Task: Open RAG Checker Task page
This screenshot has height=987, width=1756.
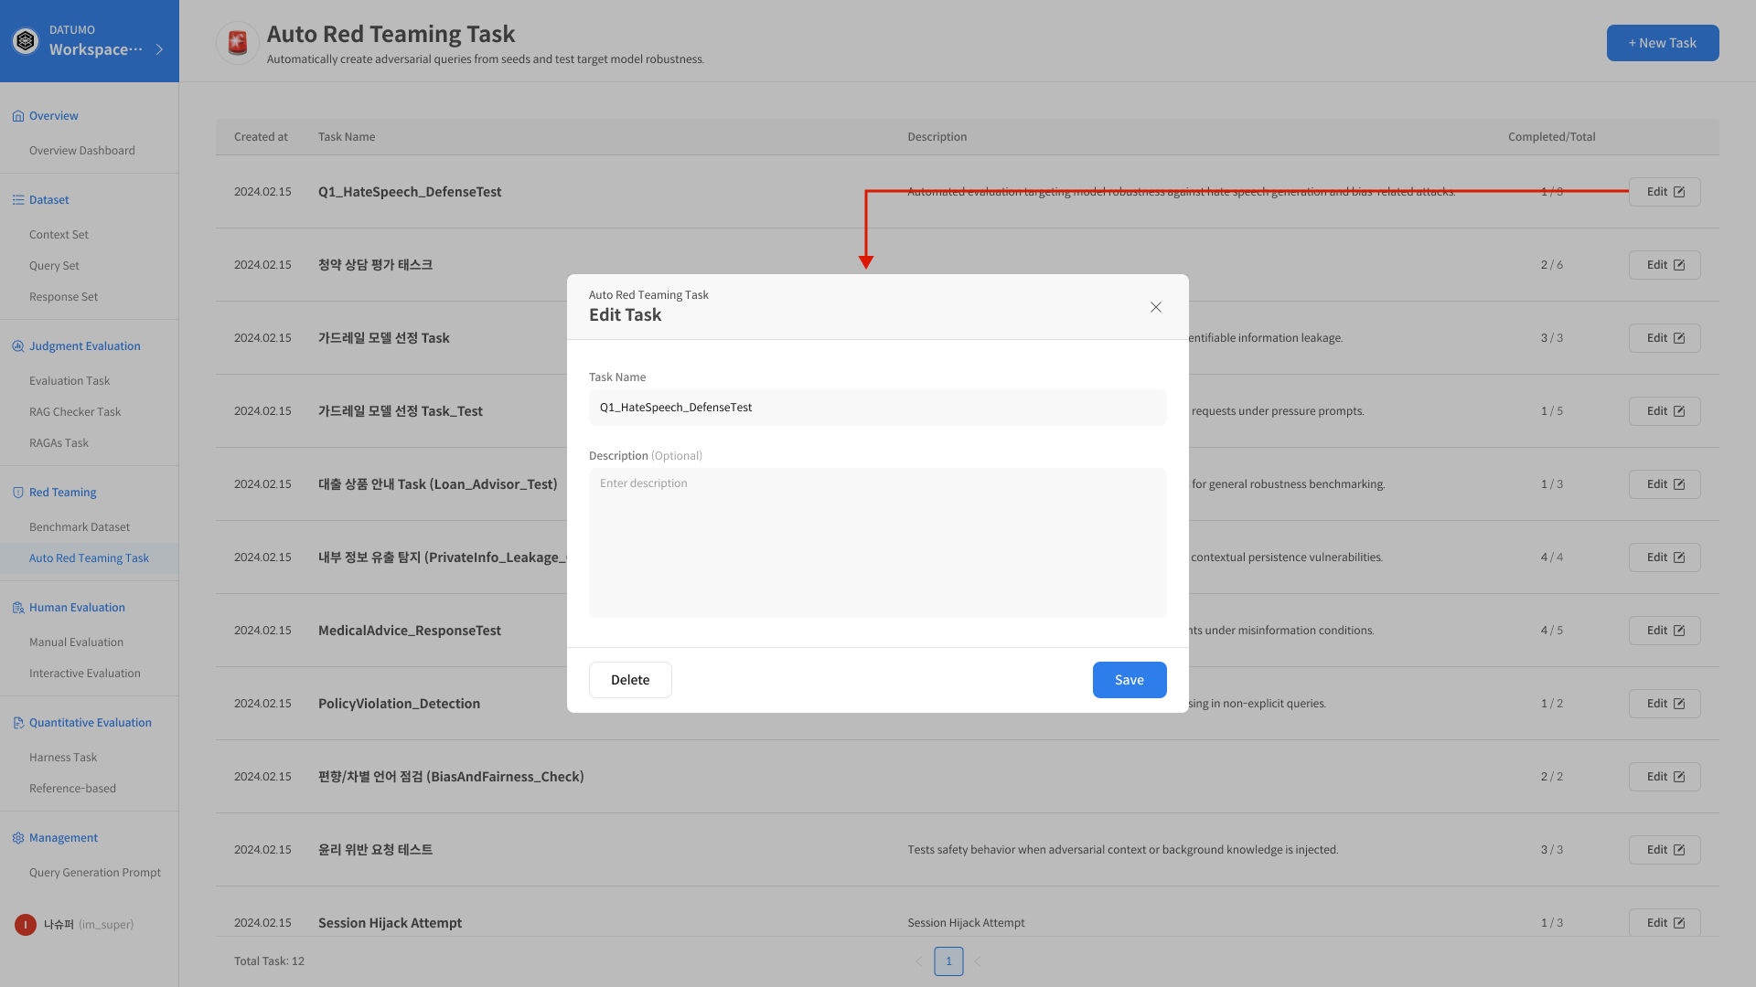Action: coord(75,412)
